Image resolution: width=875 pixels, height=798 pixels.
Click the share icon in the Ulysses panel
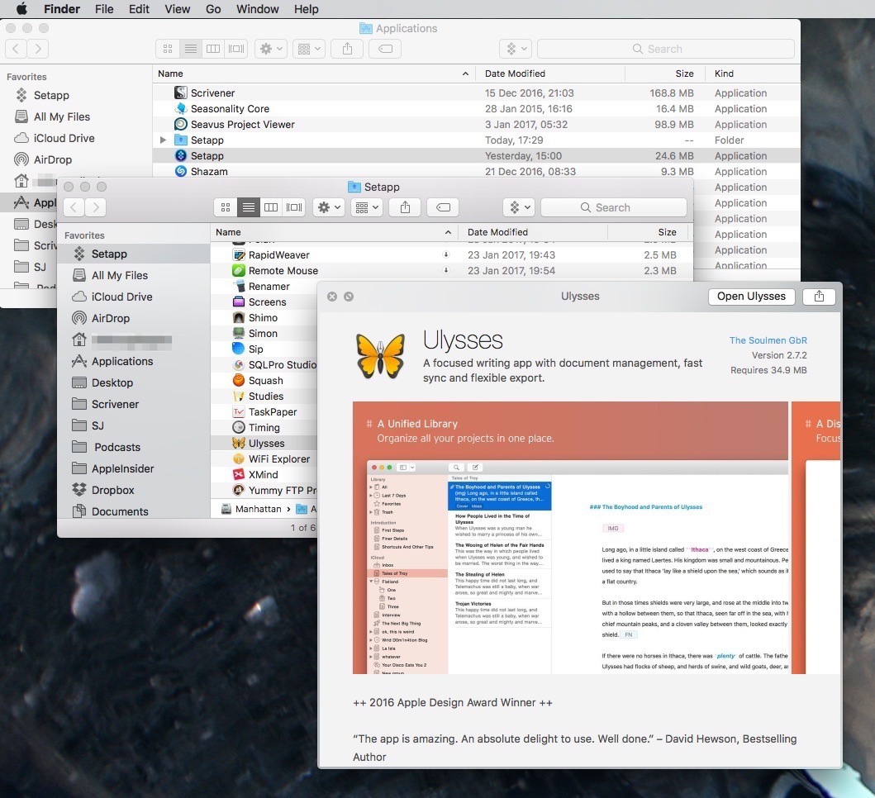pos(819,297)
